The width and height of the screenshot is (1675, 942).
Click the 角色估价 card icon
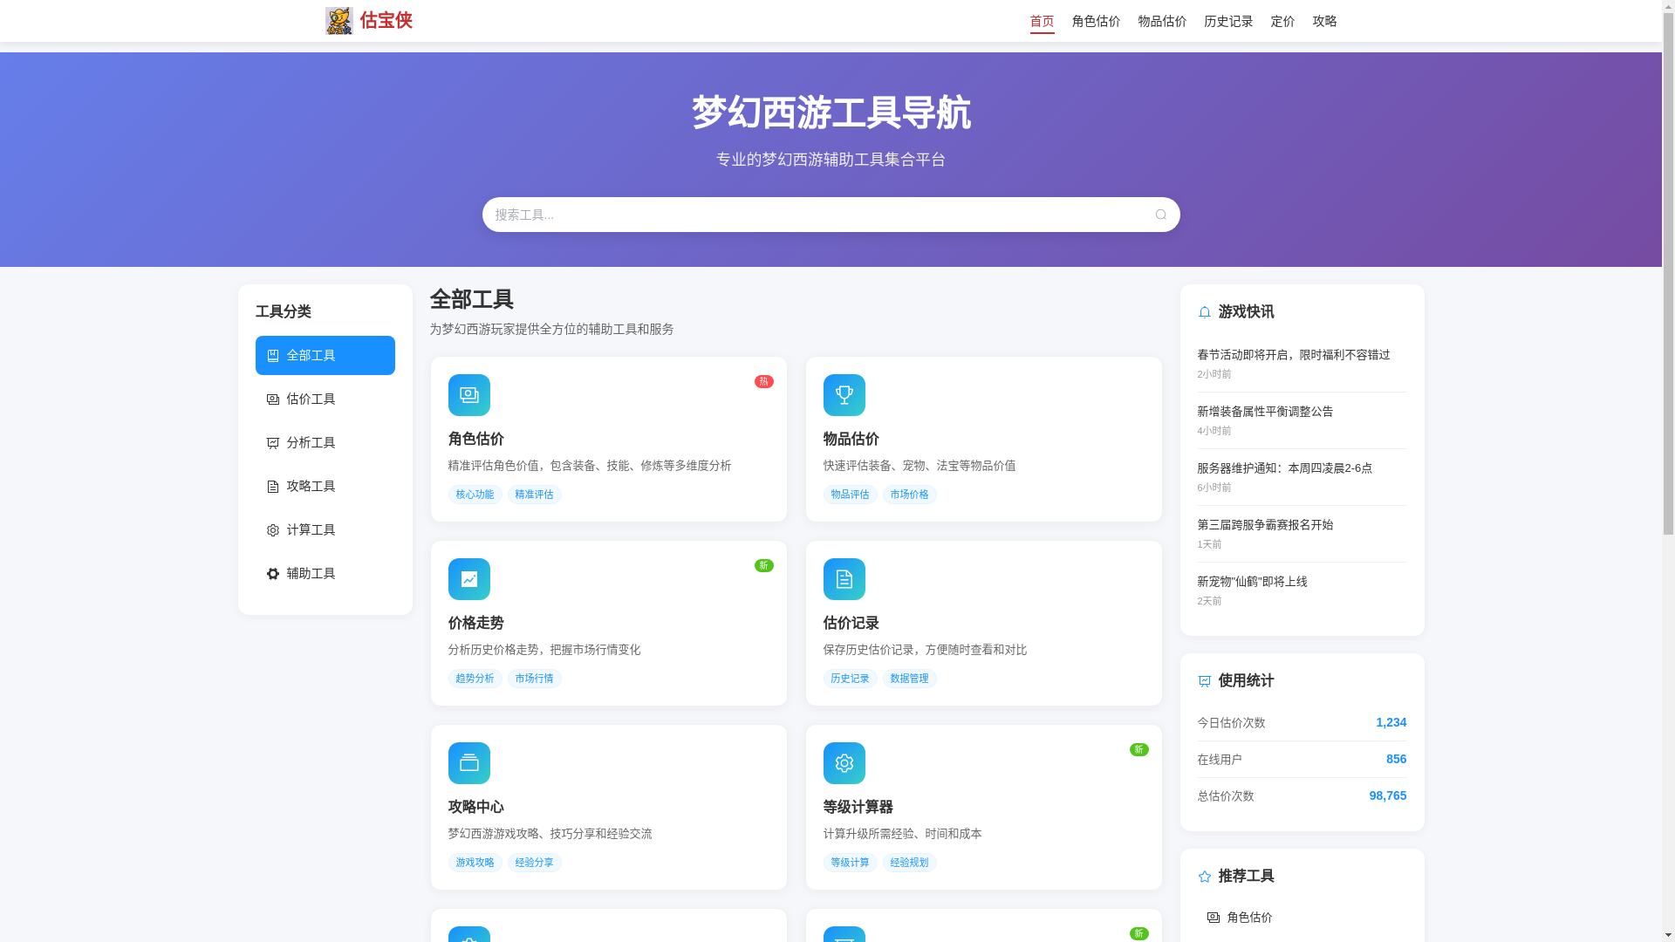[x=469, y=395]
